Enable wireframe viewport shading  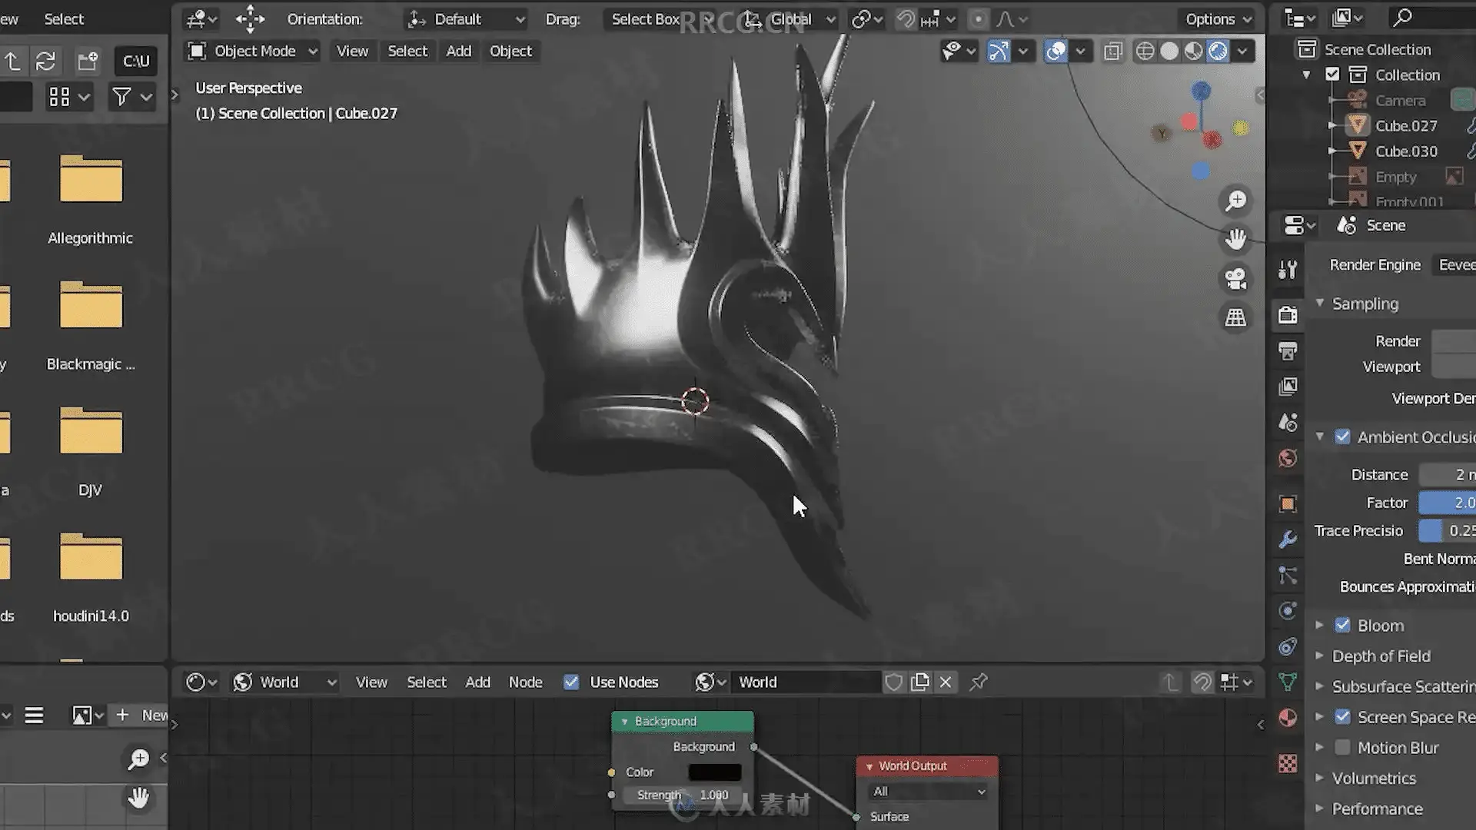click(x=1145, y=51)
